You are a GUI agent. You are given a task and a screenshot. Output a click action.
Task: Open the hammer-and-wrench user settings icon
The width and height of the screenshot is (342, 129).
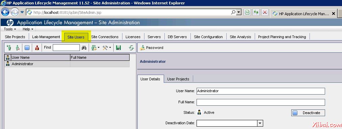pos(105,48)
